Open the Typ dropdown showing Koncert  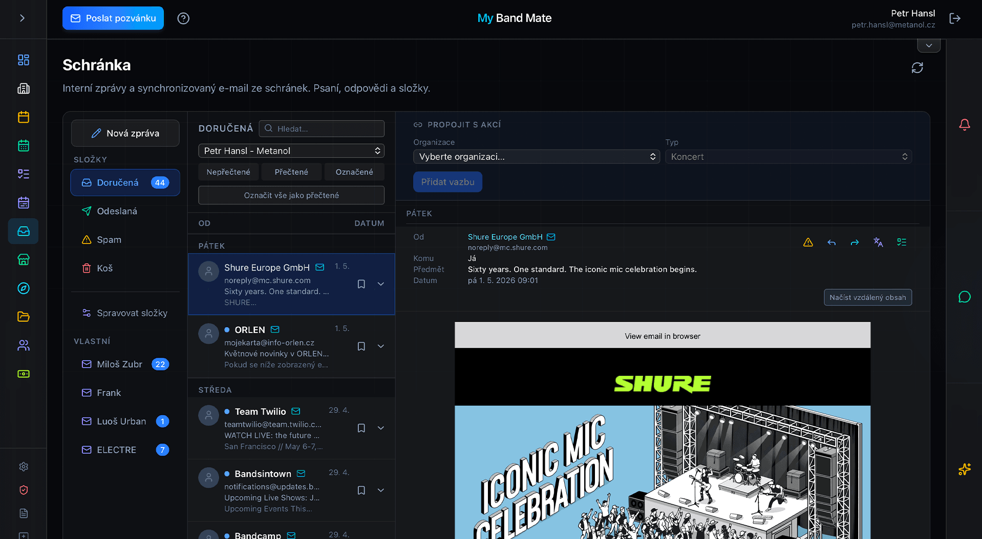point(788,157)
